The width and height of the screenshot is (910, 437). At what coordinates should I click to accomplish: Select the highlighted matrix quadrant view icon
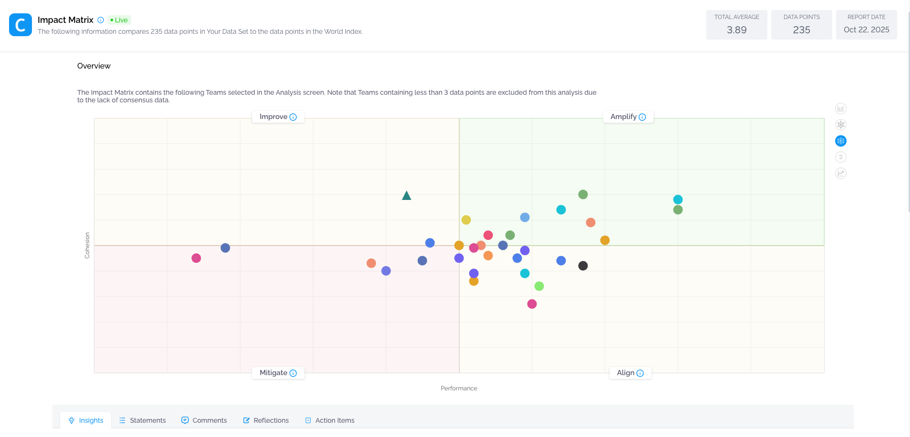841,141
